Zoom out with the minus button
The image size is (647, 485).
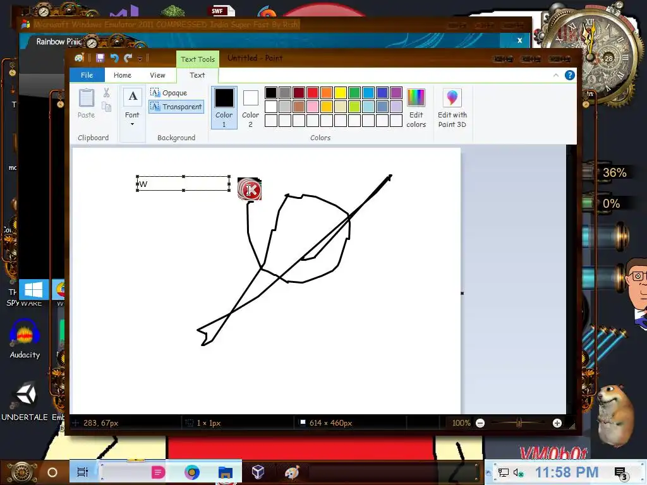click(x=480, y=423)
